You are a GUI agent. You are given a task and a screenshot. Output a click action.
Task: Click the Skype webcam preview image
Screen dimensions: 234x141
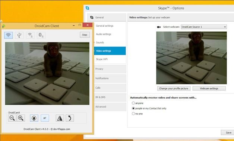pyautogui.click(x=192, y=58)
